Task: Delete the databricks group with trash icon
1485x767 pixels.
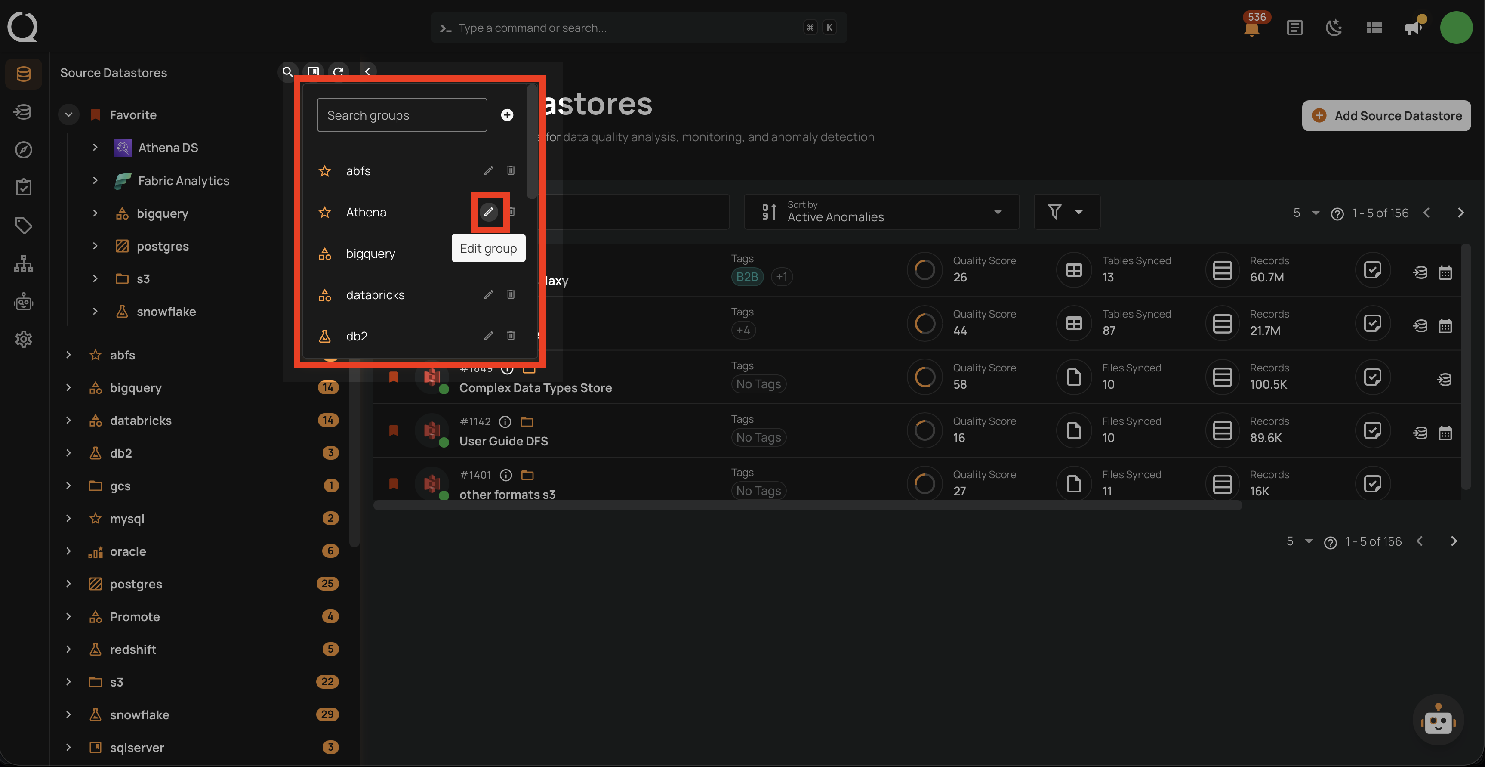Action: [x=511, y=295]
